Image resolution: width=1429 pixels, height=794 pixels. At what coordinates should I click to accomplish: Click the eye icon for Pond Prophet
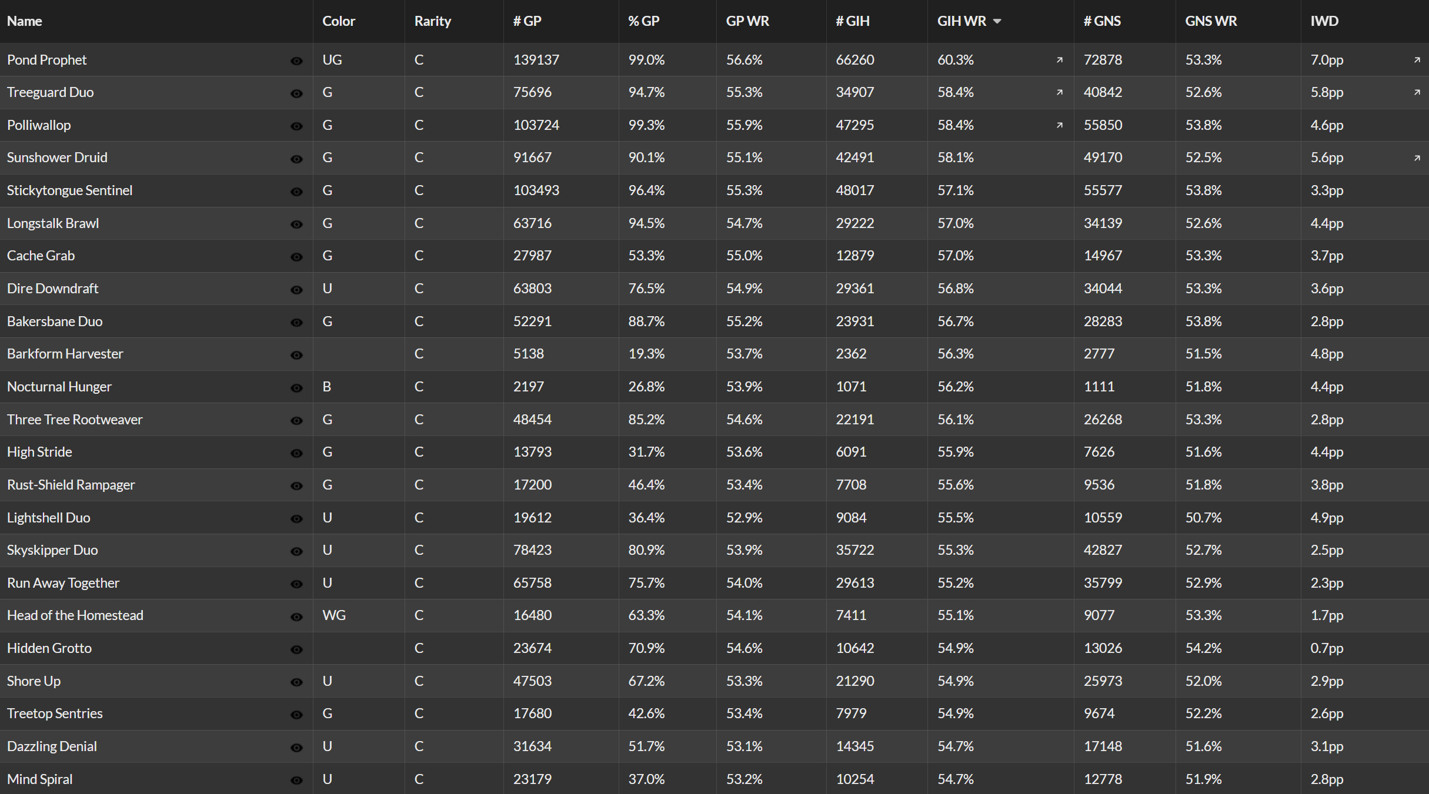(296, 61)
